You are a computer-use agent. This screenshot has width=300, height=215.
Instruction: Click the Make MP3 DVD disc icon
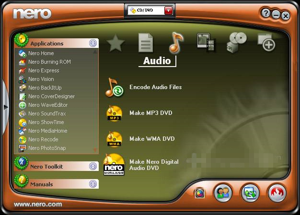click(x=114, y=113)
